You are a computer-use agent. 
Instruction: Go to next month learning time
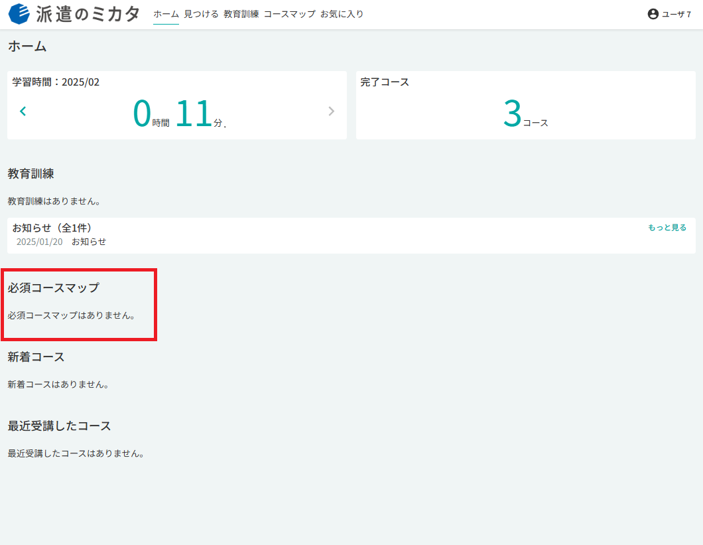(332, 111)
